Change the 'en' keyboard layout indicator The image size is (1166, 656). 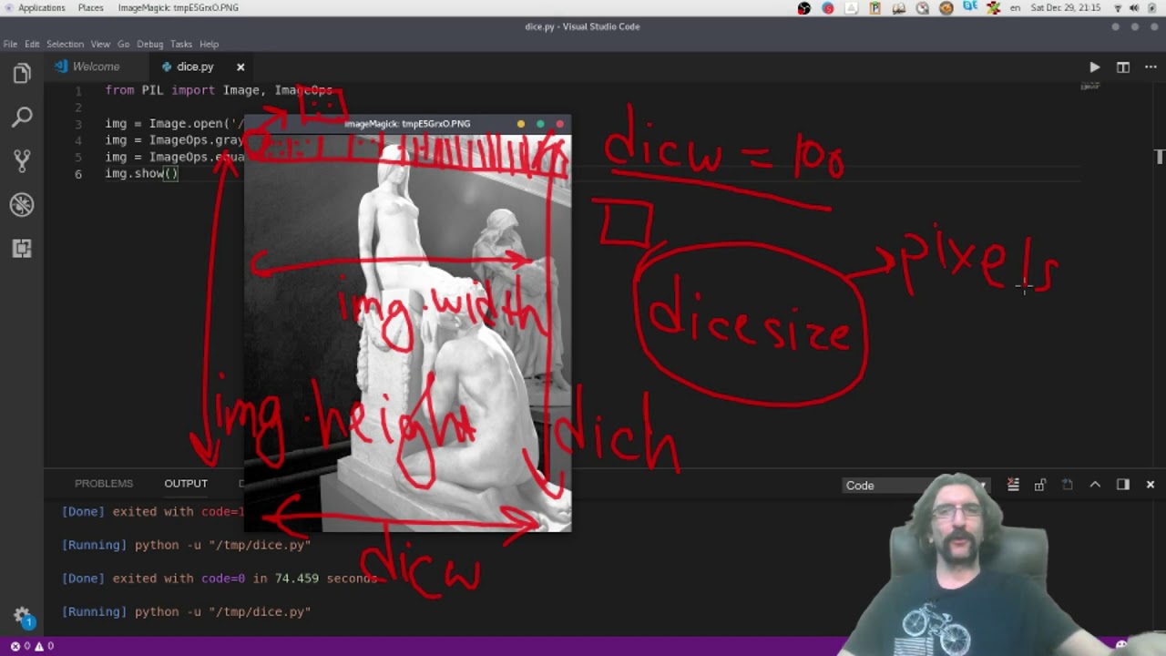click(1015, 7)
